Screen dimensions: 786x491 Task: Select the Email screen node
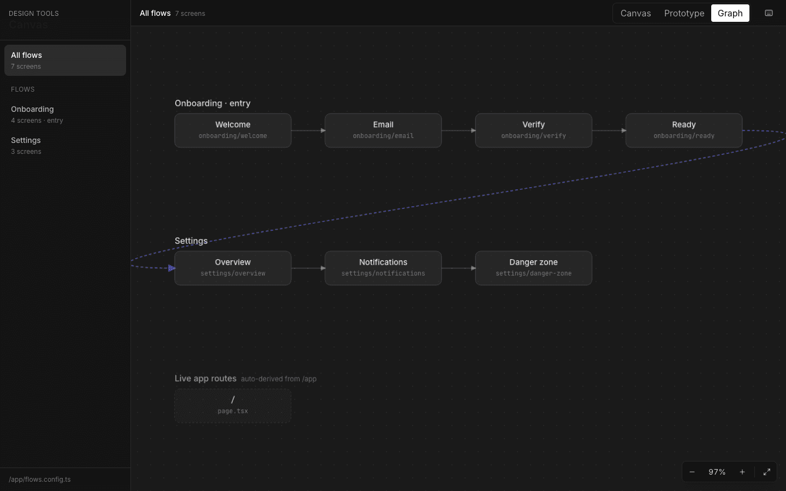pos(383,130)
